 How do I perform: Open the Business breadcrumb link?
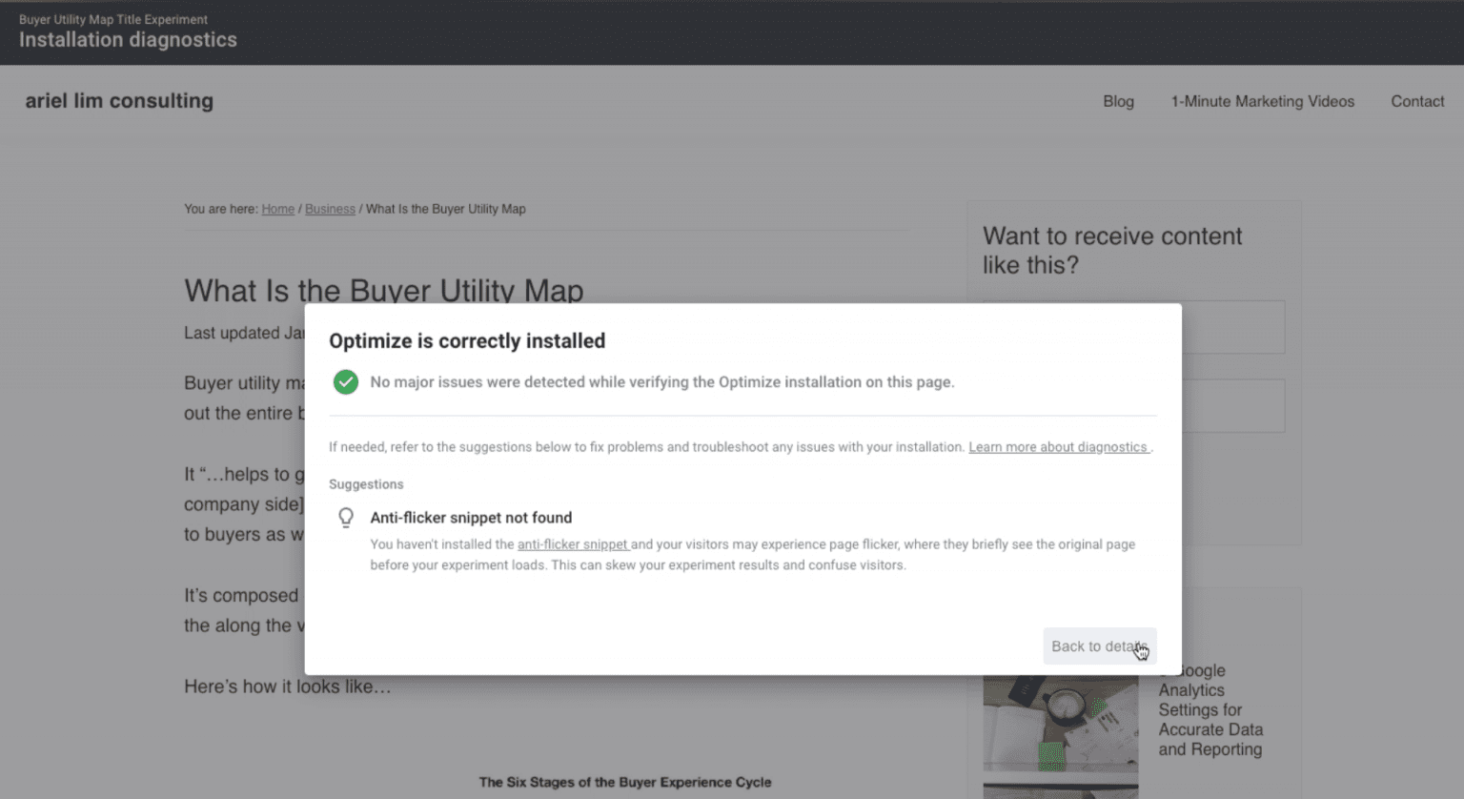(x=330, y=209)
